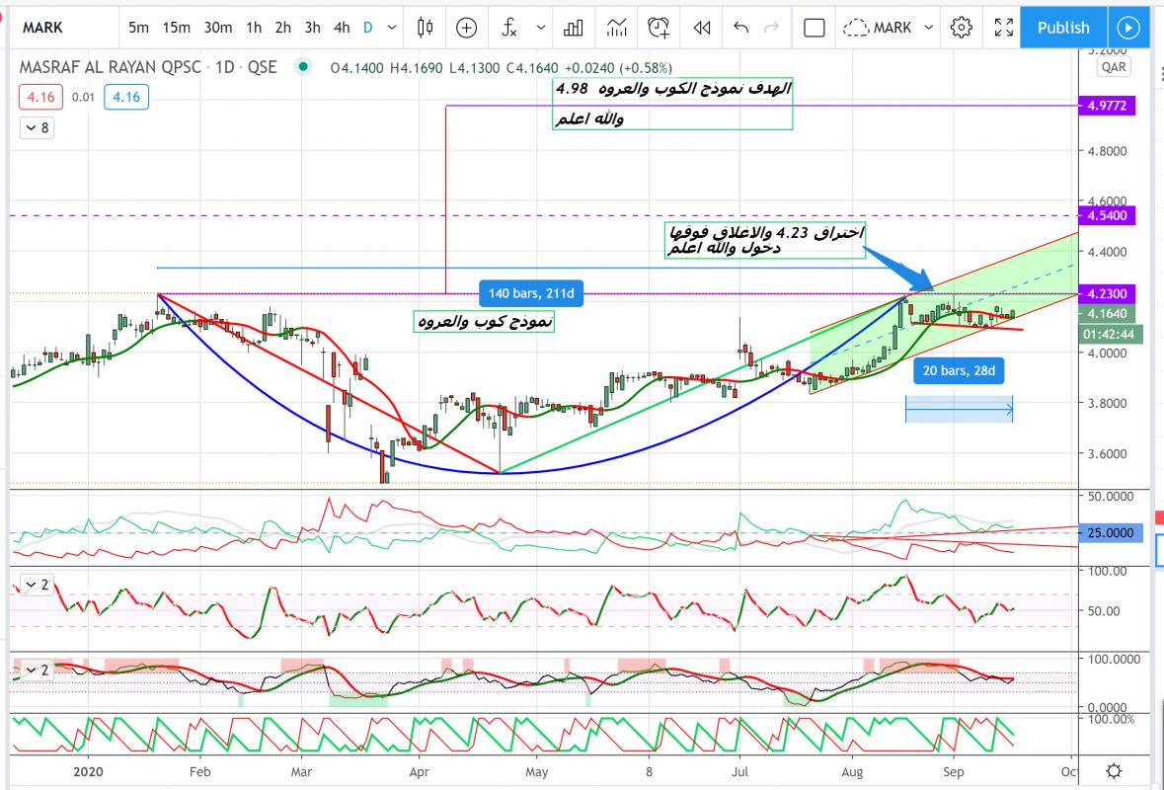This screenshot has width=1164, height=790.
Task: Click the Compare or add symbol plus icon
Action: [x=466, y=28]
